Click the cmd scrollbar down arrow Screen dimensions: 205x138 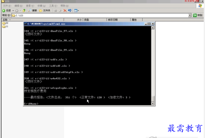152,104
